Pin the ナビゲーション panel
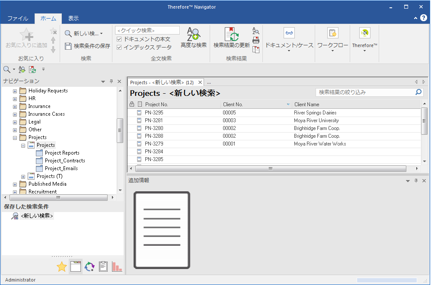Viewport: 431px width, 285px height. tap(112, 81)
